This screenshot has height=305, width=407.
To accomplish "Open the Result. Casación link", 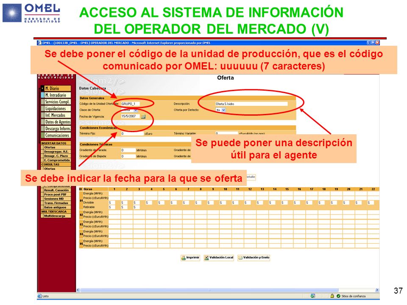I will point(57,190).
